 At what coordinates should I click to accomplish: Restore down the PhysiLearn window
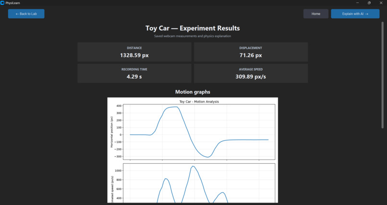pyautogui.click(x=369, y=3)
